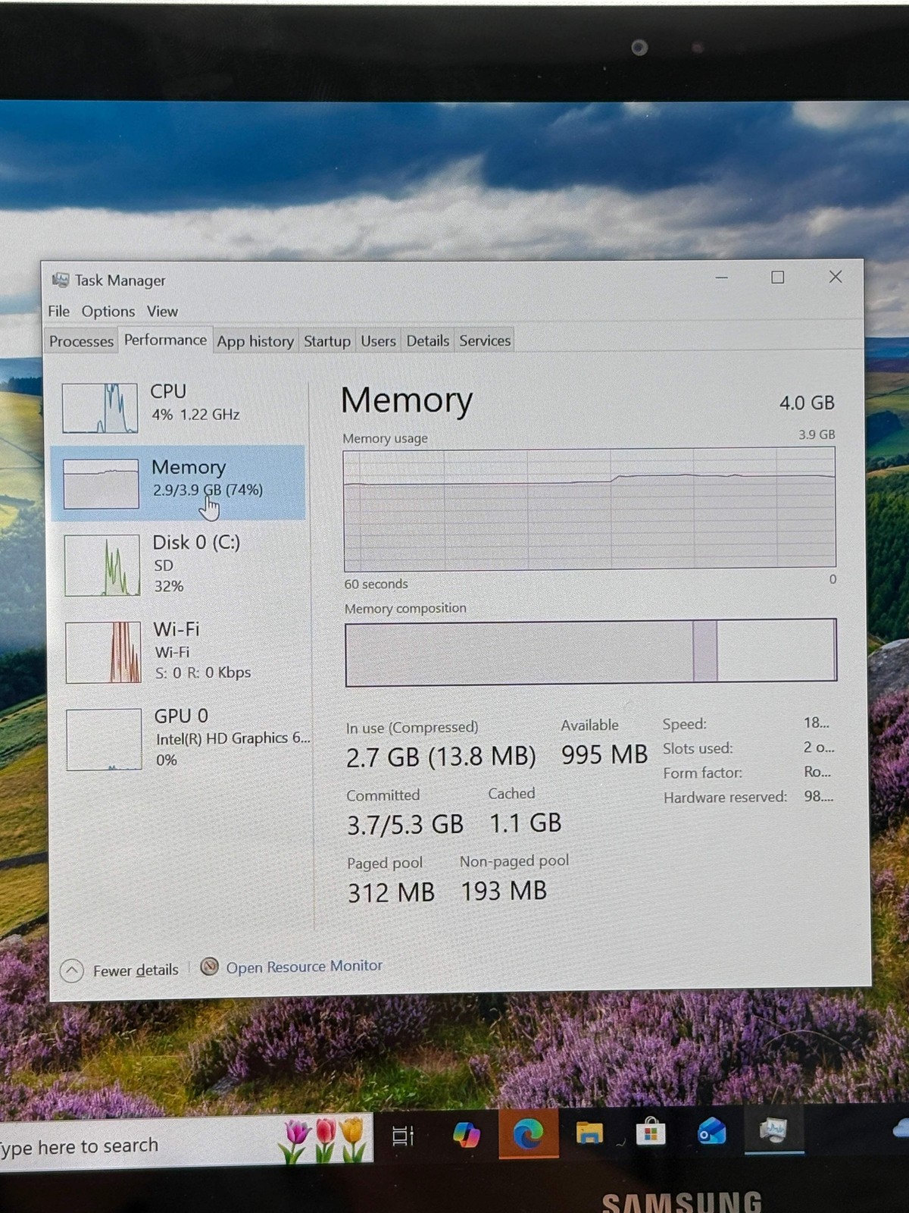Screen dimensions: 909x1213
Task: Click the 312 MB Paged pool value
Action: click(391, 892)
